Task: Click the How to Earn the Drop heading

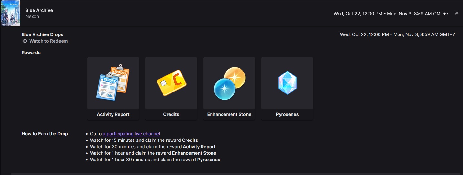Action: click(45, 134)
